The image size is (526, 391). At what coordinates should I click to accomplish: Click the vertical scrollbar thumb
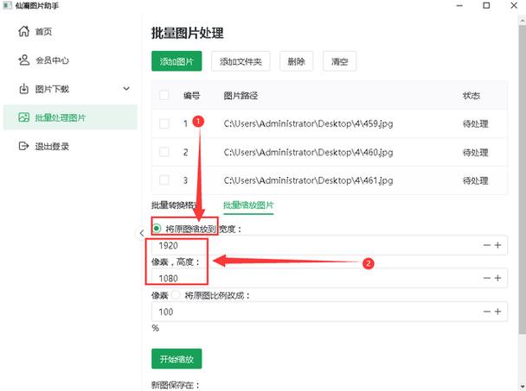(x=523, y=179)
